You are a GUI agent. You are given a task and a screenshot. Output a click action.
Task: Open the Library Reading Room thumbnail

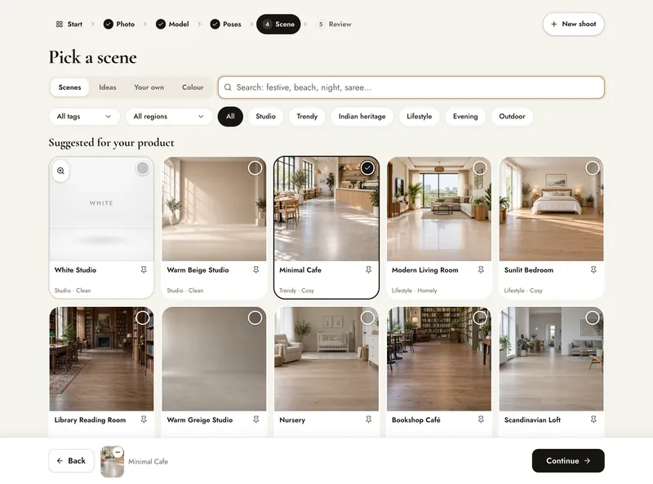101,359
